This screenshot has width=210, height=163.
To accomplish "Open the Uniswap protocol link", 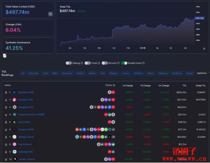I will point(26,100).
